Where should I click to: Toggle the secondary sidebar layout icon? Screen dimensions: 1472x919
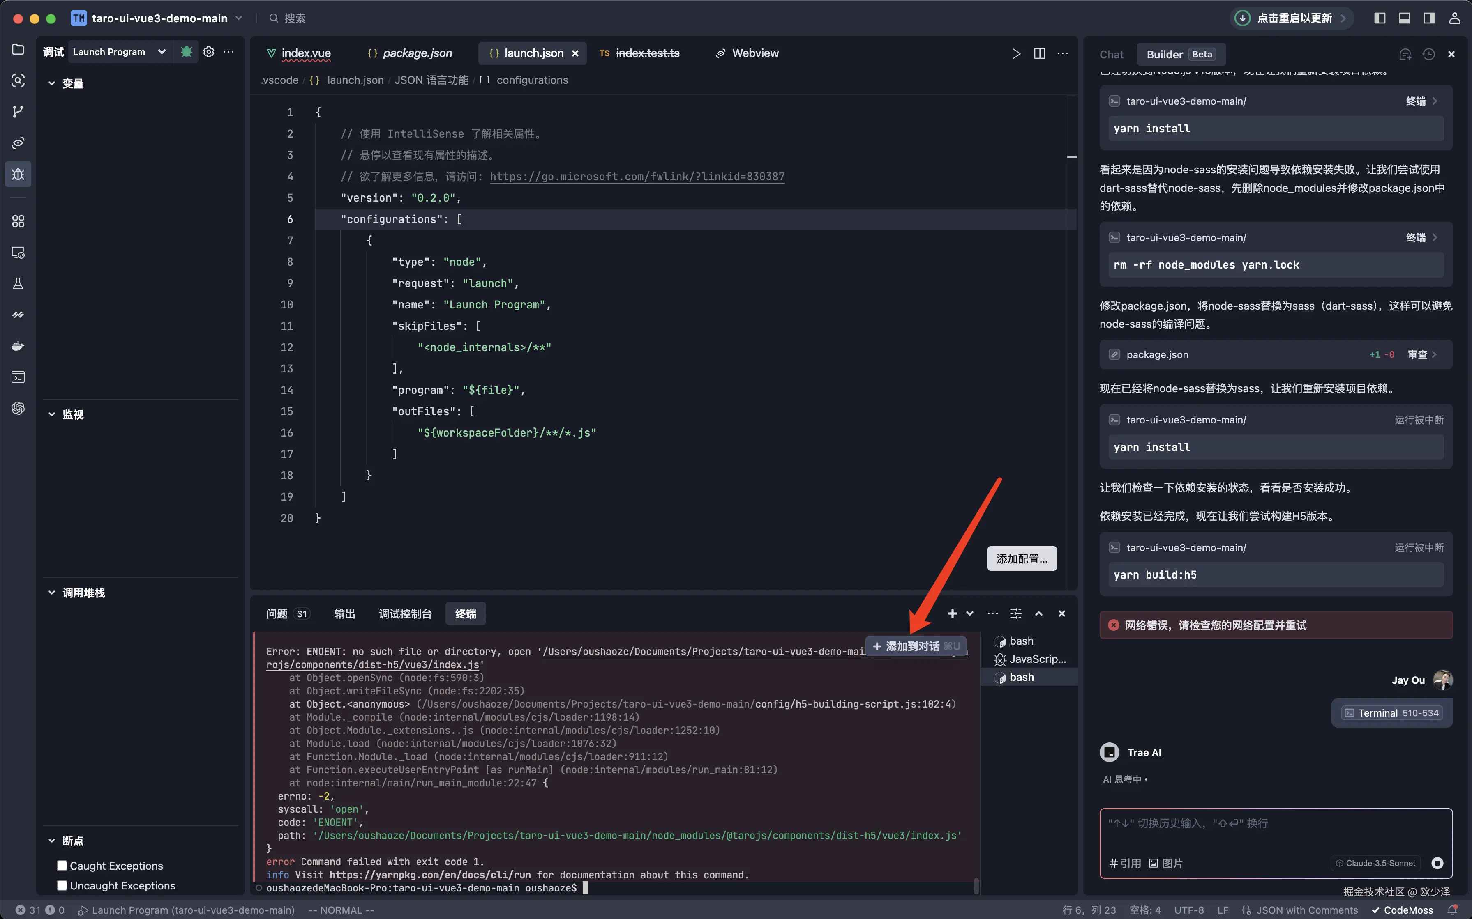click(1429, 18)
